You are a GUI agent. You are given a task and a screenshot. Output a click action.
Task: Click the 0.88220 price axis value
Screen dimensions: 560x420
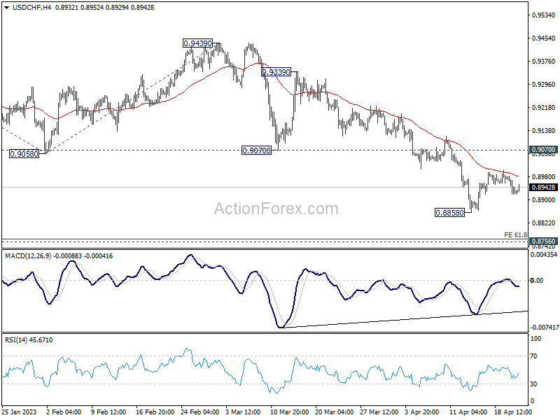(x=544, y=223)
